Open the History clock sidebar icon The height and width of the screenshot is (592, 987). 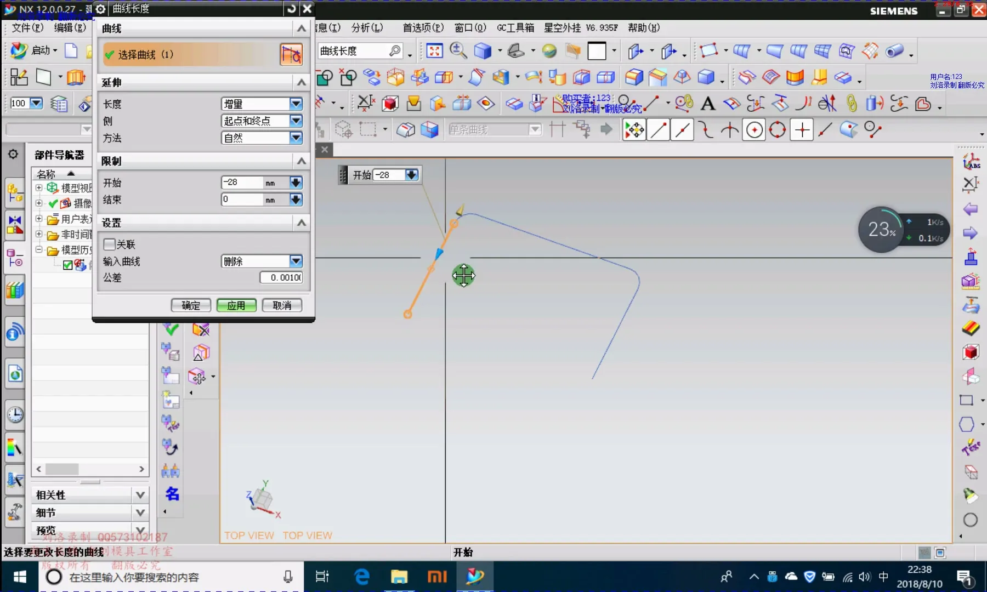click(15, 415)
